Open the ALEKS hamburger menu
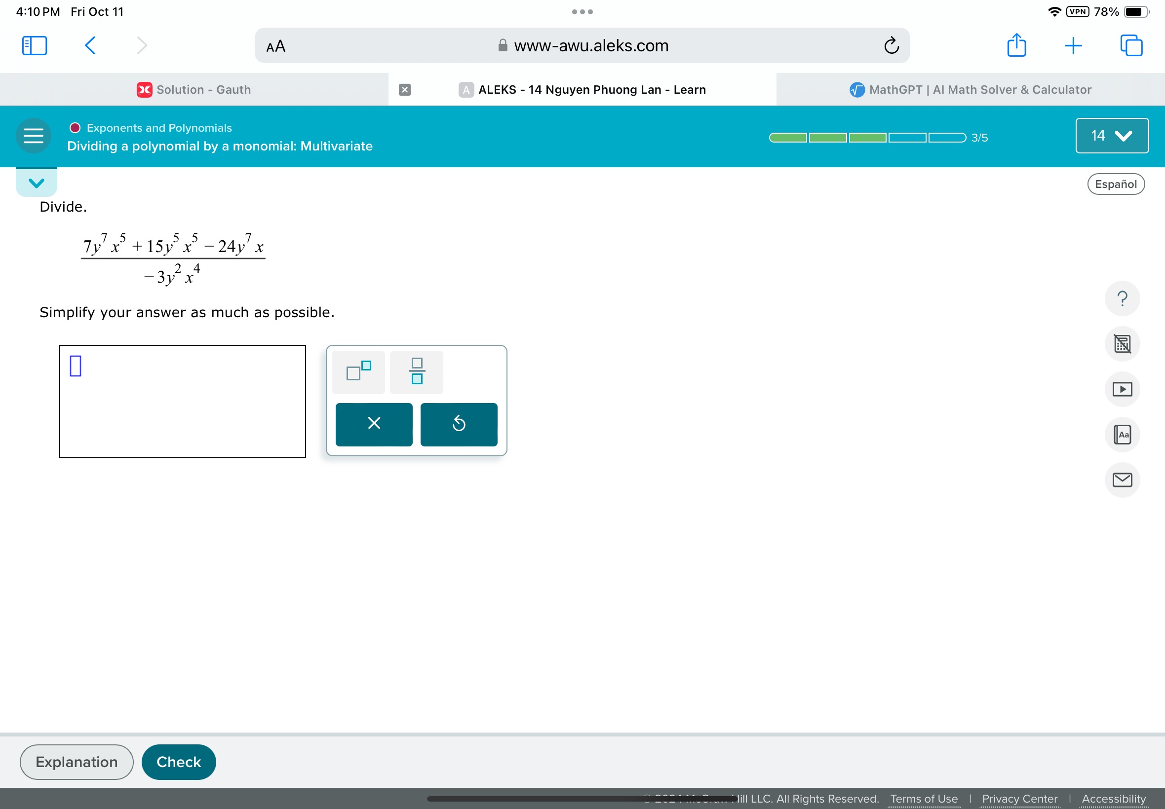This screenshot has width=1165, height=809. 34,136
